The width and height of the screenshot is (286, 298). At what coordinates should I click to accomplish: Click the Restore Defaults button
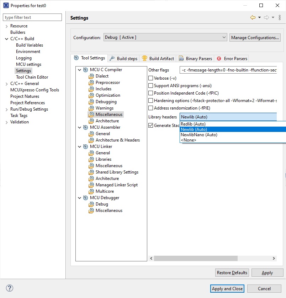(x=232, y=272)
